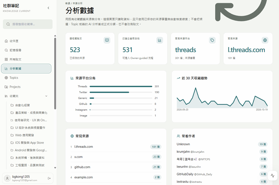Collapse the 收藏夾 folders section chevron
279x185 pixels.
46,96
